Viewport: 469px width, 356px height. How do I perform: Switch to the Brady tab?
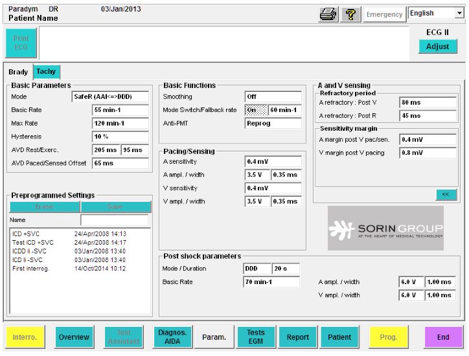click(18, 72)
